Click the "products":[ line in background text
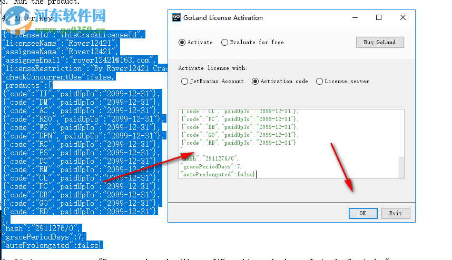452x260 pixels. pos(28,85)
